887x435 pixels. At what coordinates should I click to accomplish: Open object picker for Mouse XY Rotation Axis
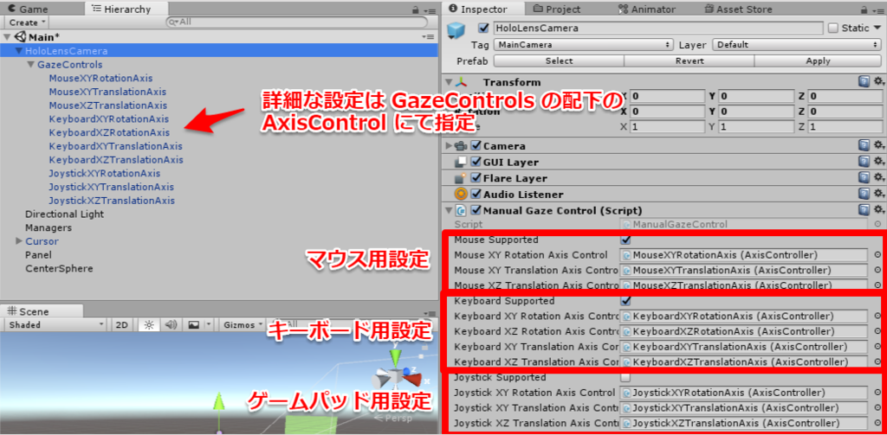coord(877,255)
